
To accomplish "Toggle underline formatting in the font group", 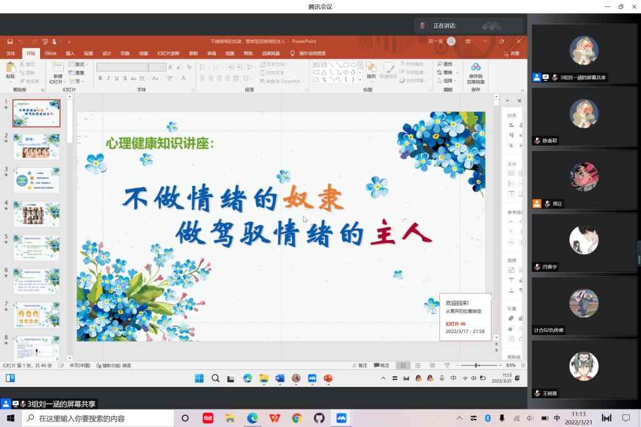I will [x=116, y=78].
